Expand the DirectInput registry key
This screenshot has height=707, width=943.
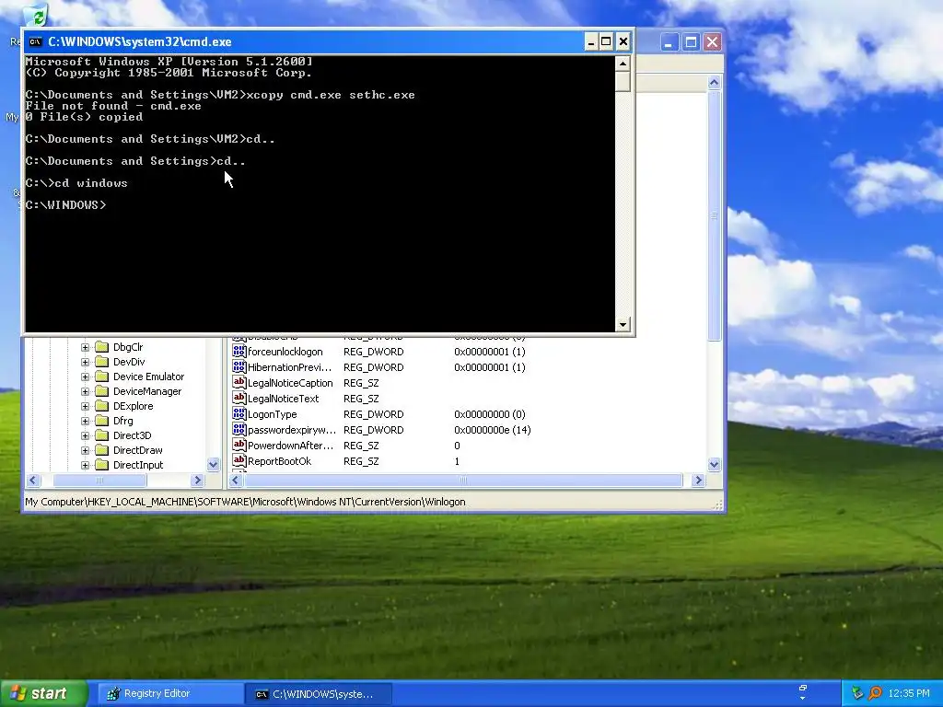click(85, 465)
